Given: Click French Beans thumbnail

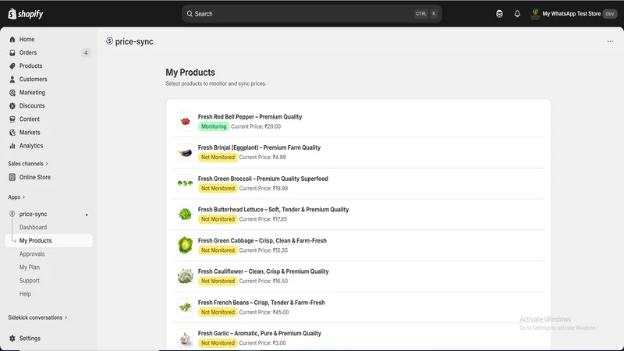Looking at the screenshot, I should tap(185, 307).
